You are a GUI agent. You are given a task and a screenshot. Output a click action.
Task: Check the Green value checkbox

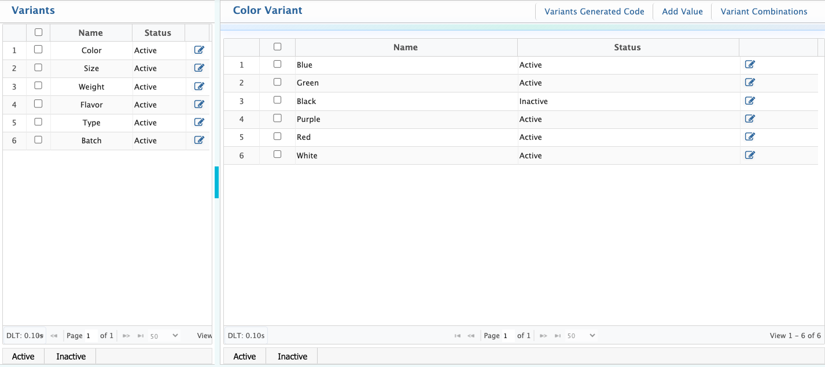pyautogui.click(x=277, y=82)
